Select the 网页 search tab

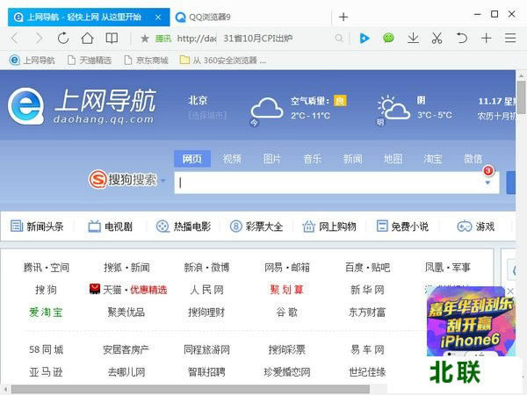(x=192, y=159)
